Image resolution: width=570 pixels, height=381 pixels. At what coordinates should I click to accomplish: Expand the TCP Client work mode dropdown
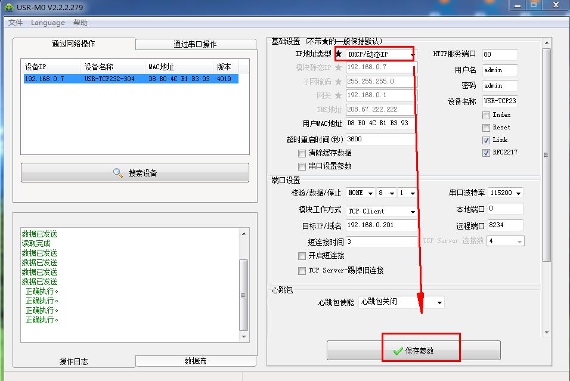[382, 211]
